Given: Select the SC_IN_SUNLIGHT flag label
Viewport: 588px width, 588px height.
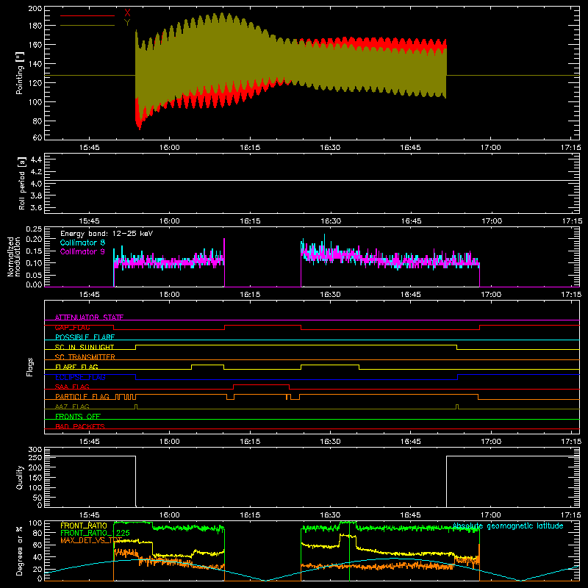Looking at the screenshot, I should 85,347.
